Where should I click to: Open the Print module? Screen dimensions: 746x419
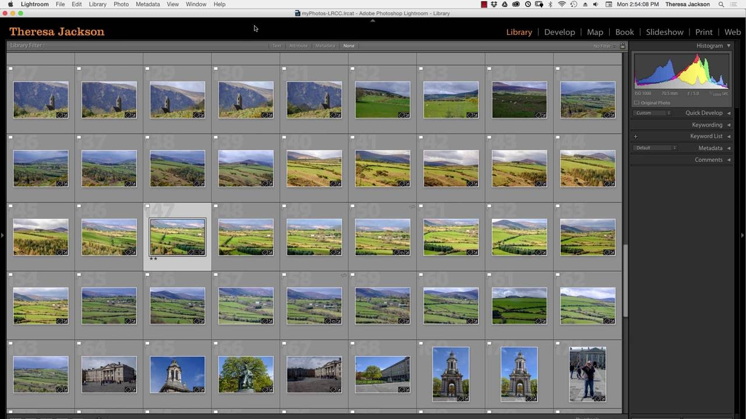point(704,32)
